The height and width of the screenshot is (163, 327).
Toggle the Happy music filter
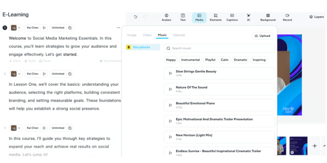171,60
